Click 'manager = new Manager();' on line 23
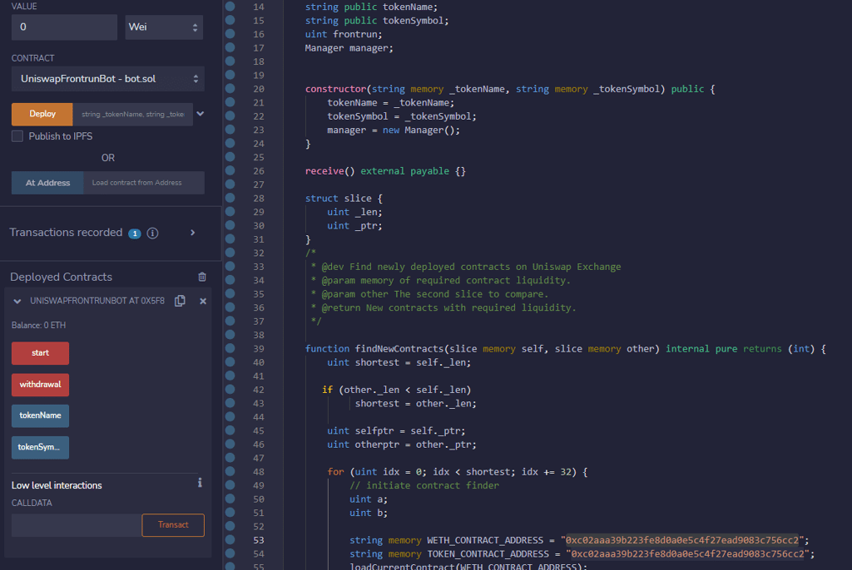 point(394,130)
